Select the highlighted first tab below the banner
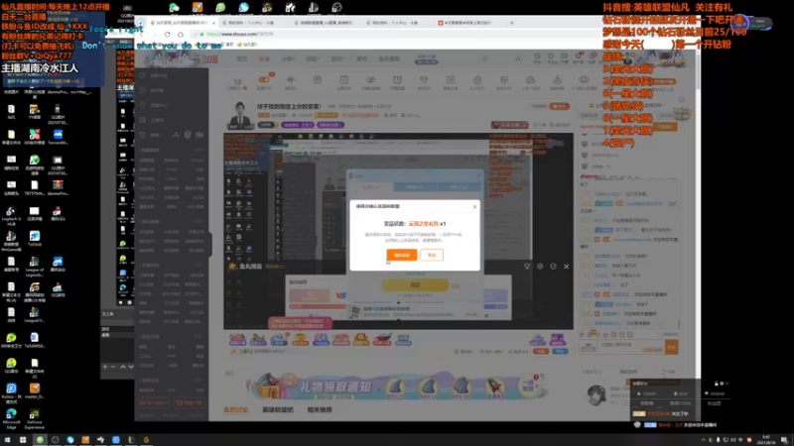Screen dimensions: 794x446 pyautogui.click(x=235, y=409)
